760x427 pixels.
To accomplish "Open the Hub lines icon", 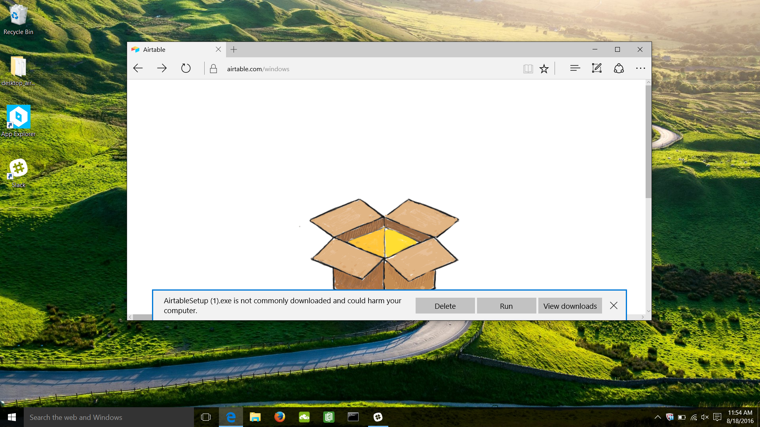I will coord(575,68).
